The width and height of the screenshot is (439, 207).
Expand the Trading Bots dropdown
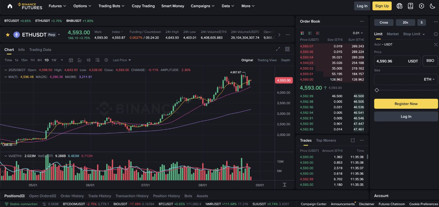(111, 6)
